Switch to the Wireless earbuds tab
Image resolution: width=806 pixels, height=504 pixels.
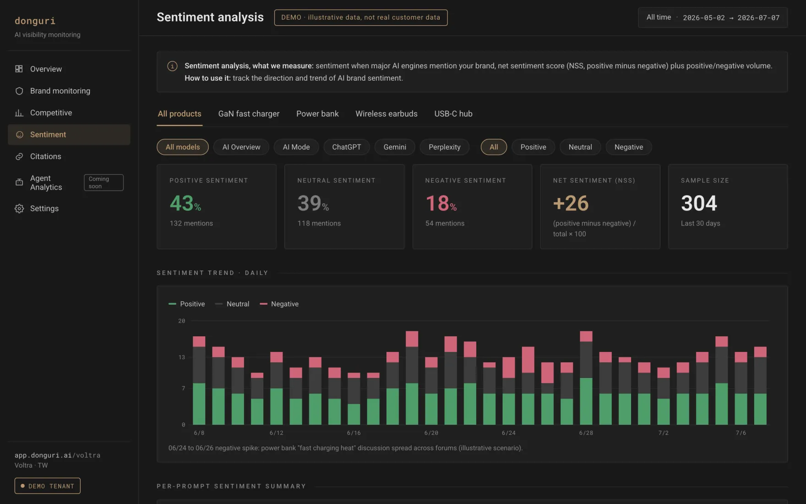click(387, 114)
